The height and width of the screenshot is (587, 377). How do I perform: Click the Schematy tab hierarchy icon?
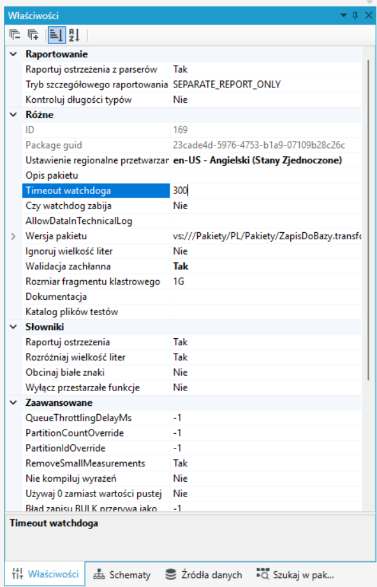tap(100, 574)
